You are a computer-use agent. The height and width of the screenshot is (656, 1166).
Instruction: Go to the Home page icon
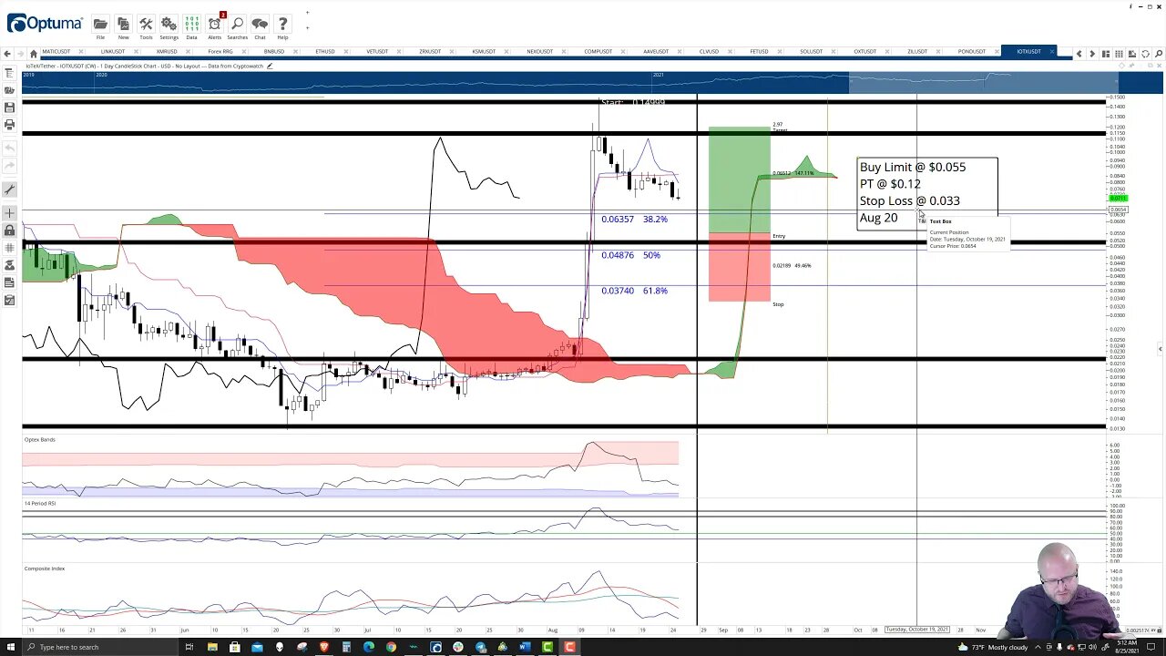coord(34,54)
